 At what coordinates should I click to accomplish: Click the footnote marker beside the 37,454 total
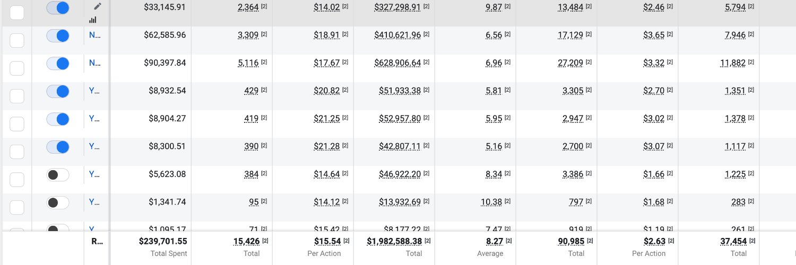pyautogui.click(x=751, y=241)
